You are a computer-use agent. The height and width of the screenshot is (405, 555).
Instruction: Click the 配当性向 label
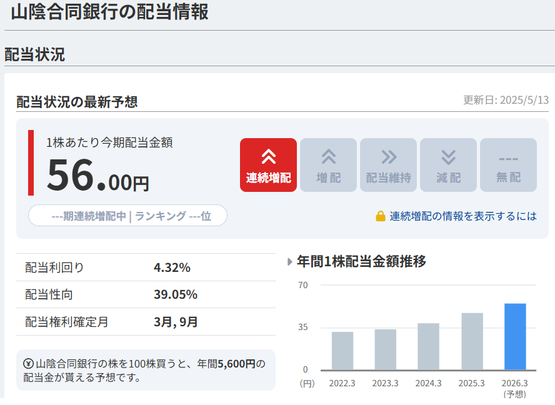[x=49, y=294]
